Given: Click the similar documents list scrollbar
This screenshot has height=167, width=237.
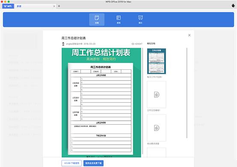Looking at the screenshot, I should point(187,93).
